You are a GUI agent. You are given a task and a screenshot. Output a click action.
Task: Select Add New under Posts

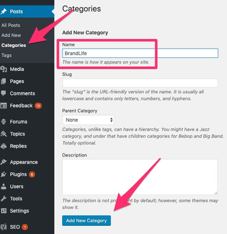point(11,35)
